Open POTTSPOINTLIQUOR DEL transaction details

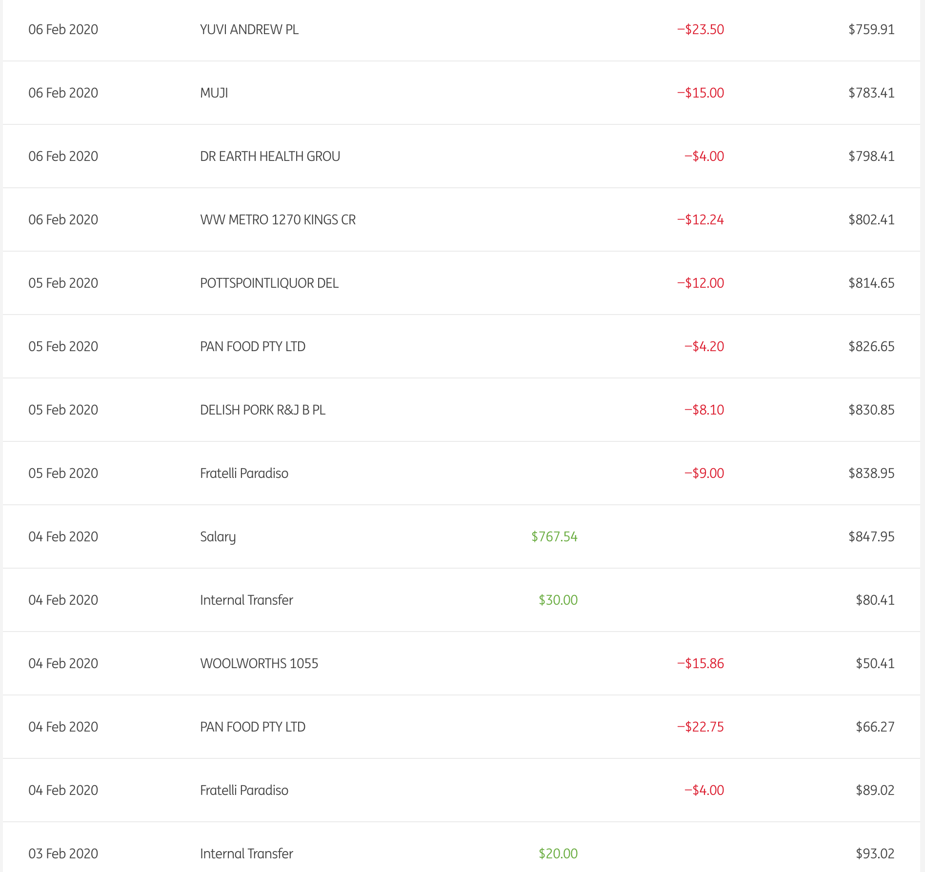point(269,283)
